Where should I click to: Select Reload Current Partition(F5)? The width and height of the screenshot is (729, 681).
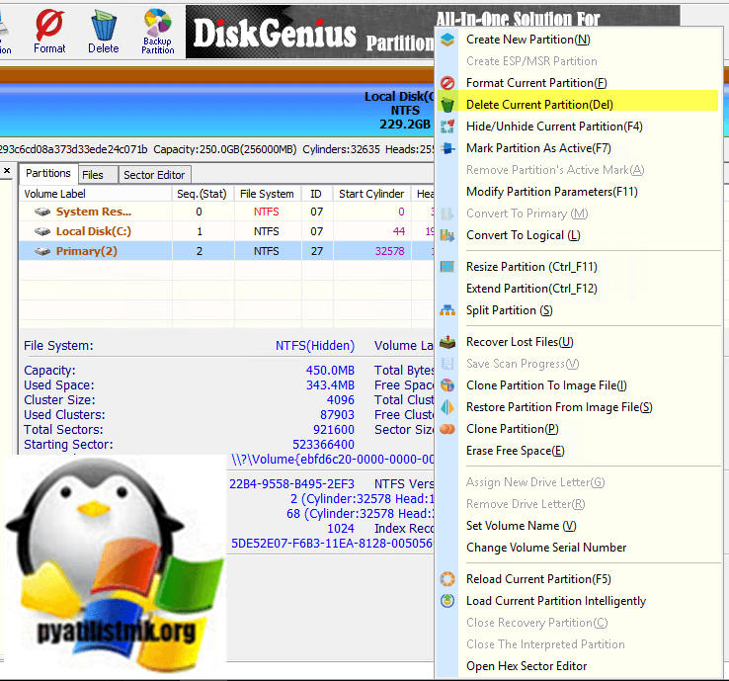point(538,579)
